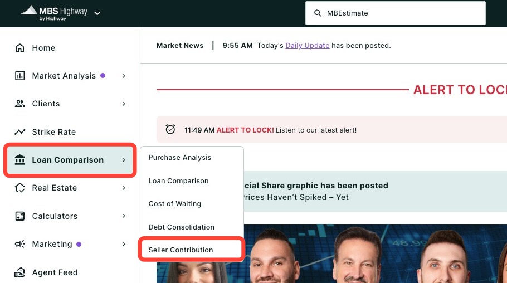The image size is (507, 283).
Task: Click the alarm clock alert icon
Action: [170, 129]
